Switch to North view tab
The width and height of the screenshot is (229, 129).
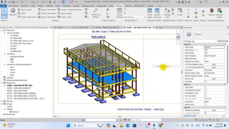click(60, 28)
